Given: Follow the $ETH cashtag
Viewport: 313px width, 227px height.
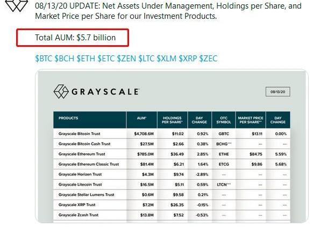Looking at the screenshot, I should [x=86, y=59].
